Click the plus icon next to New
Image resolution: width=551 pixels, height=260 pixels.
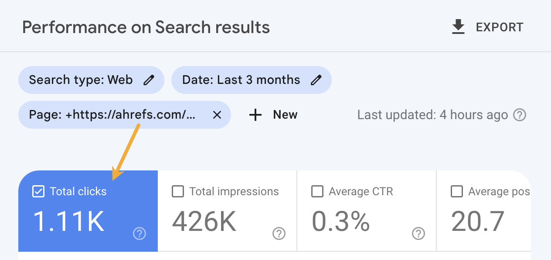pyautogui.click(x=255, y=115)
